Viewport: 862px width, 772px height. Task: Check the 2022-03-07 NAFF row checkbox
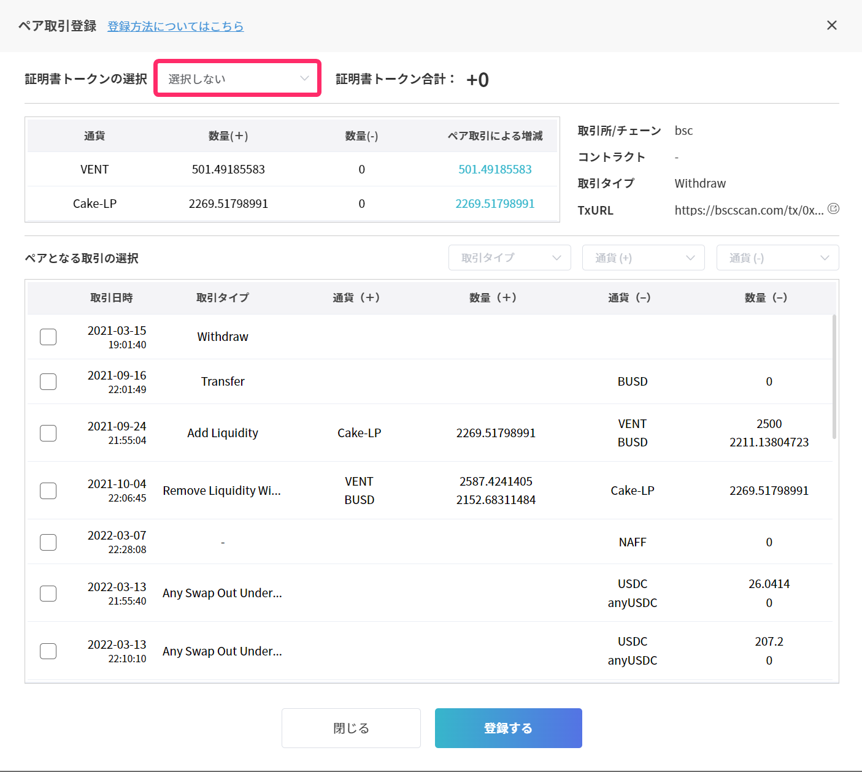[48, 542]
